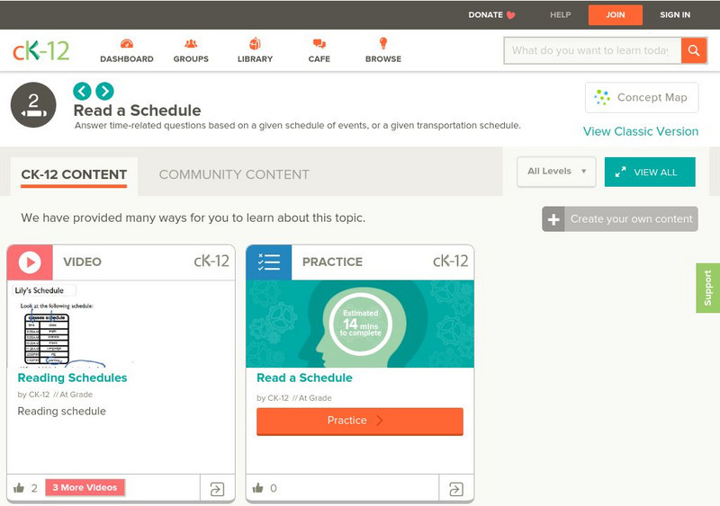Click the Estimated 14 mins practice image
Viewport: 720px width, 506px height.
pyautogui.click(x=360, y=324)
